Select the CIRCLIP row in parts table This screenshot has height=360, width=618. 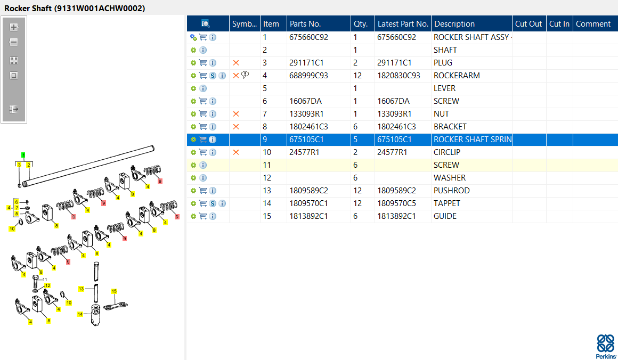(402, 152)
